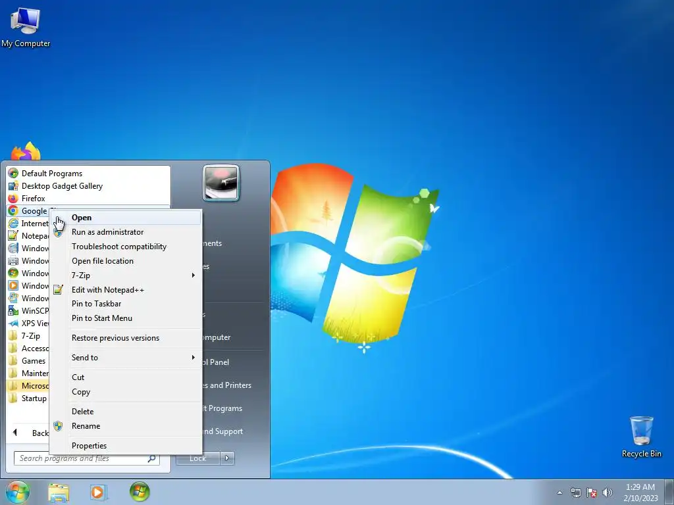The image size is (674, 505).
Task: Open the Default Programs link in the Start menu right pane
Action: (222, 408)
